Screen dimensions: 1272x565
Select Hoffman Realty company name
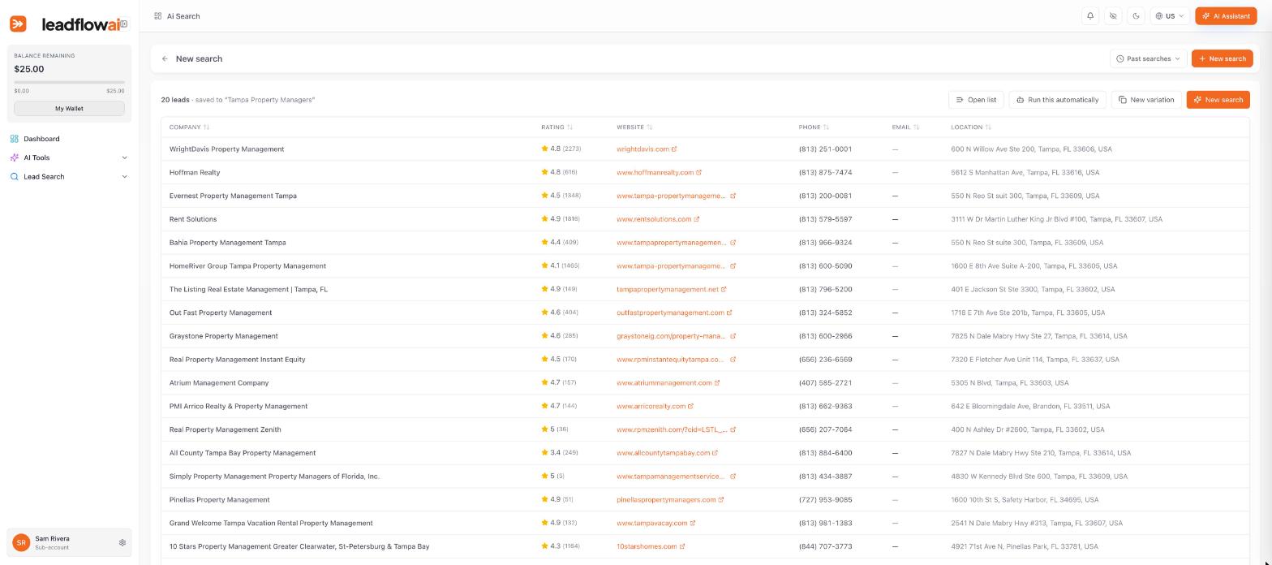click(195, 173)
